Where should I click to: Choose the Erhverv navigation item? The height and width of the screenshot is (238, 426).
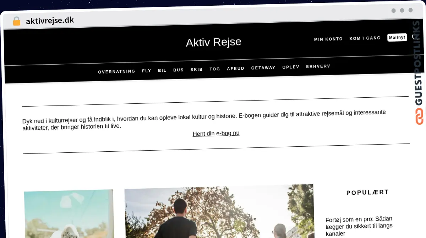point(318,66)
